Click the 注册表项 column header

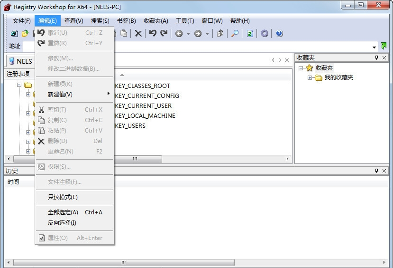[19, 74]
